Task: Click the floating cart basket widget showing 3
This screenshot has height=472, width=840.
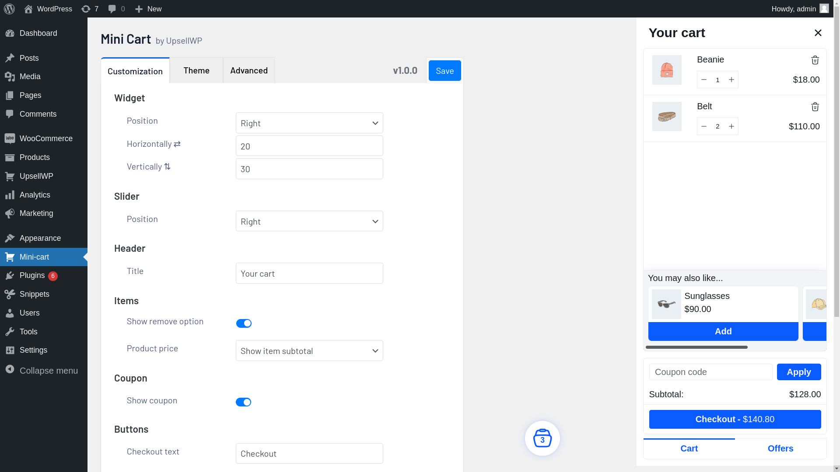Action: 542,438
